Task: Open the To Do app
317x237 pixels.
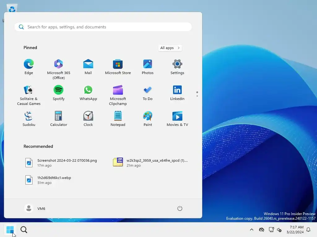Action: coord(148,93)
